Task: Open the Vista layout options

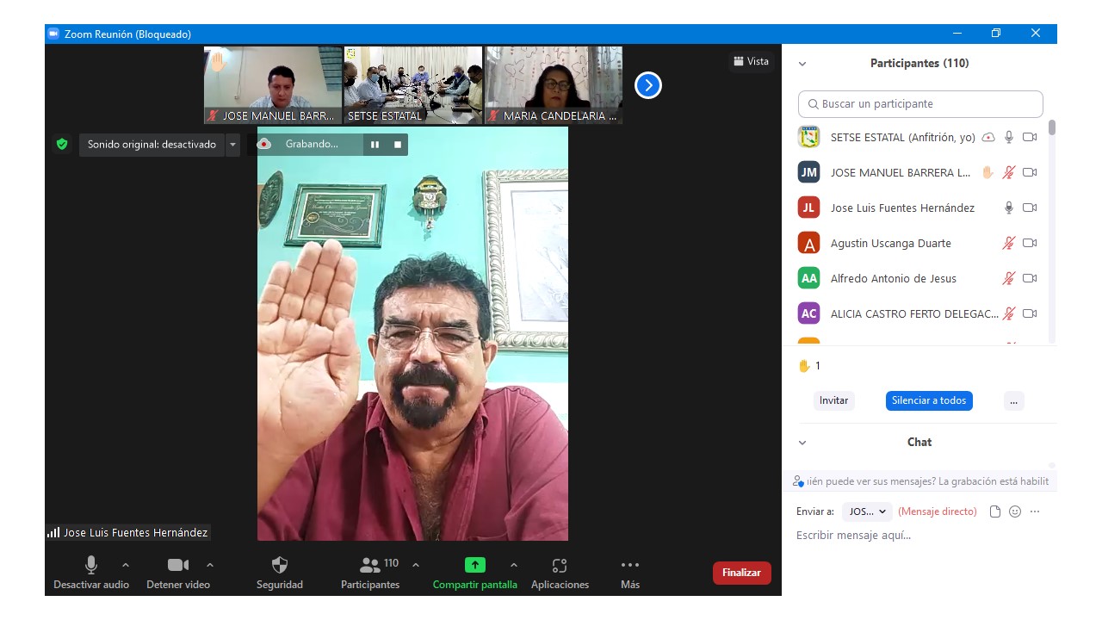Action: [x=751, y=61]
